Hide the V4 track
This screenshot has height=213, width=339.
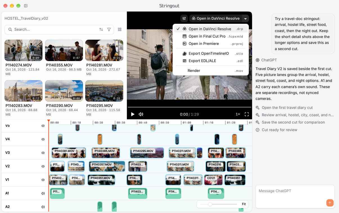(x=43, y=139)
